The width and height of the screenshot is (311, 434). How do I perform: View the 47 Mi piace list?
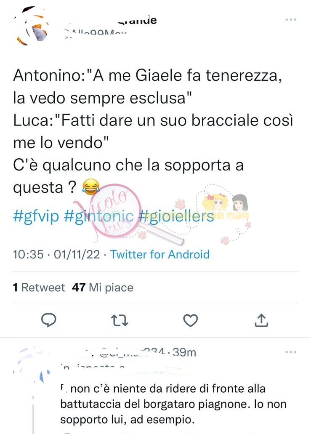(102, 288)
